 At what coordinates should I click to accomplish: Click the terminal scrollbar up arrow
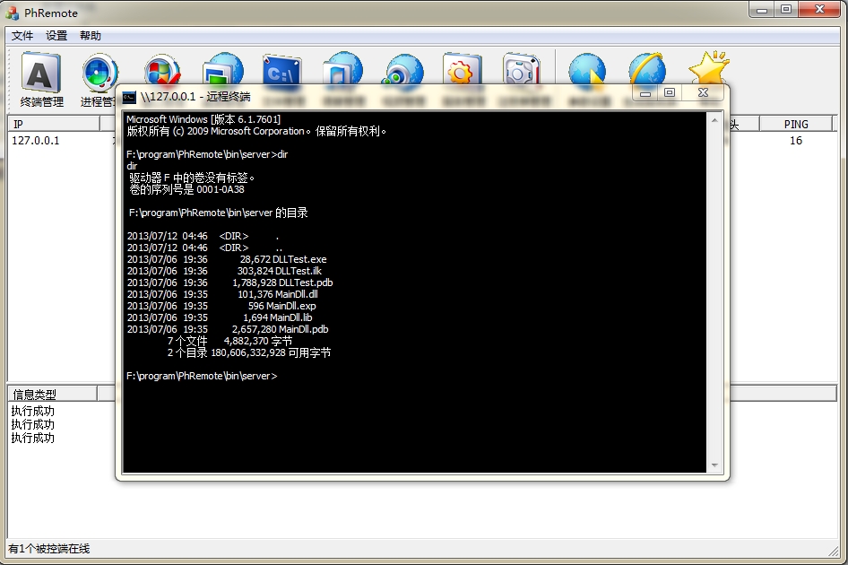point(714,120)
